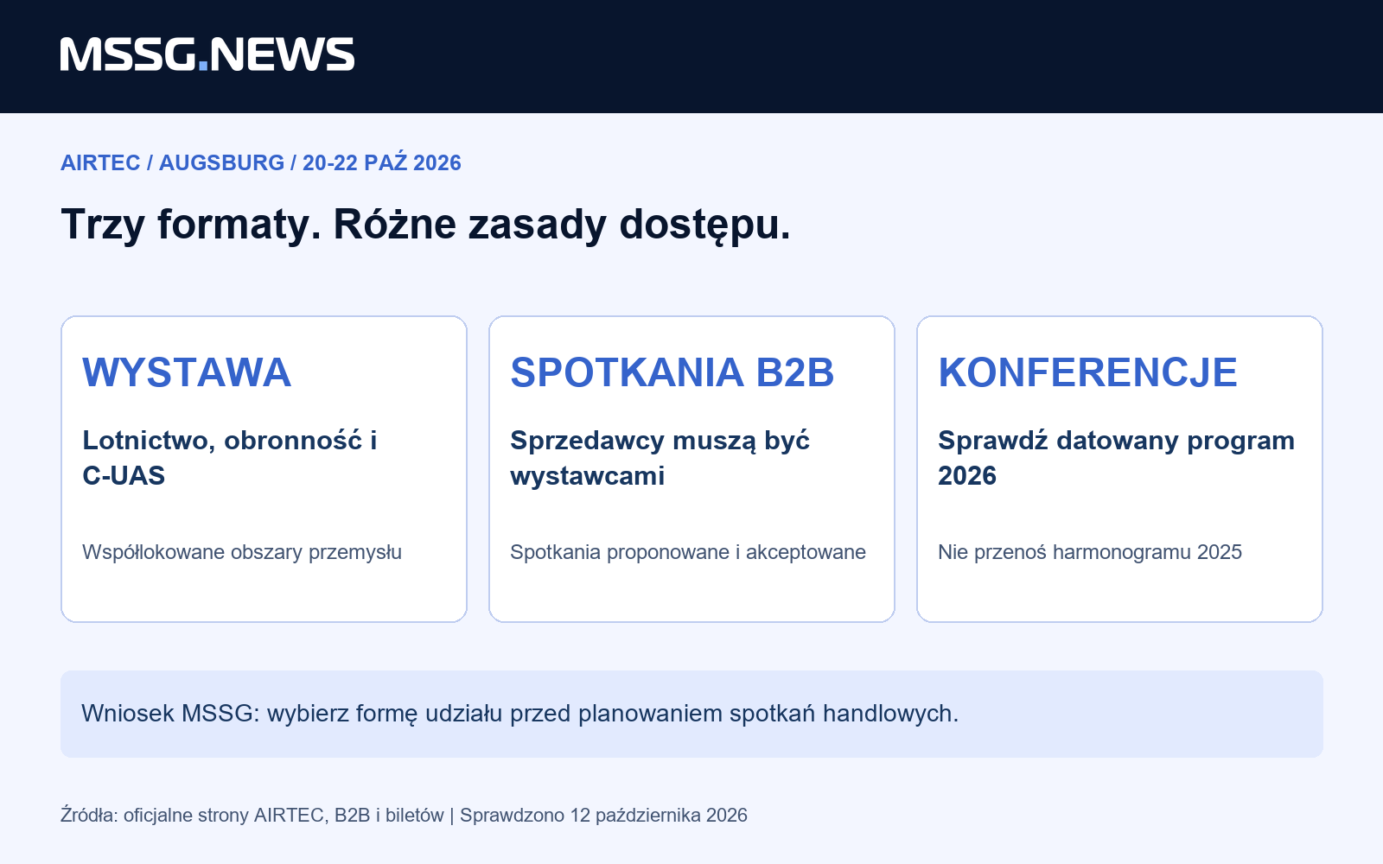Click the headline "Trzy formaty. Różne zasady dostępu."
Screen dimensions: 1383x864
point(426,225)
